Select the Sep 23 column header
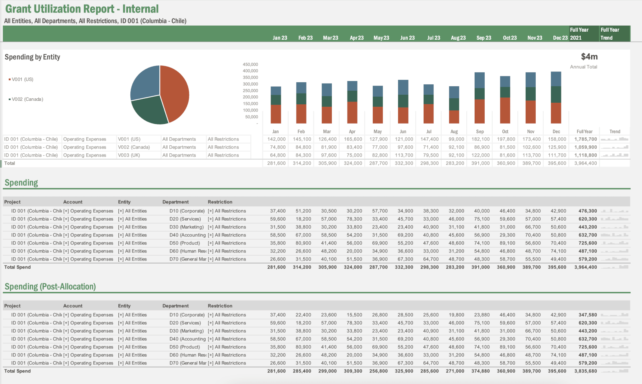 tap(484, 38)
